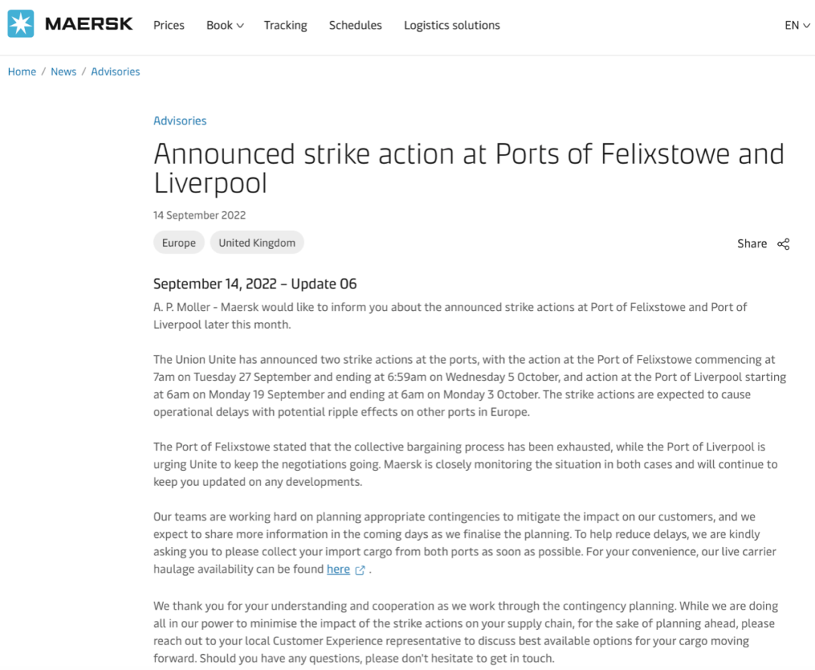Screen dimensions: 815x670
Task: Click the share network icon
Action: pos(783,244)
